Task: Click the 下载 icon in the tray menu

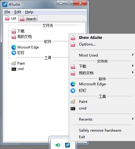Action: point(73,66)
